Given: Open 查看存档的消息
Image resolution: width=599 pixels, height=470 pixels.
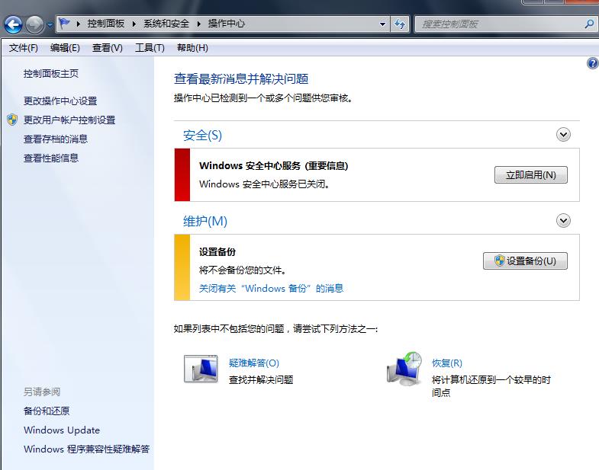Looking at the screenshot, I should 56,139.
